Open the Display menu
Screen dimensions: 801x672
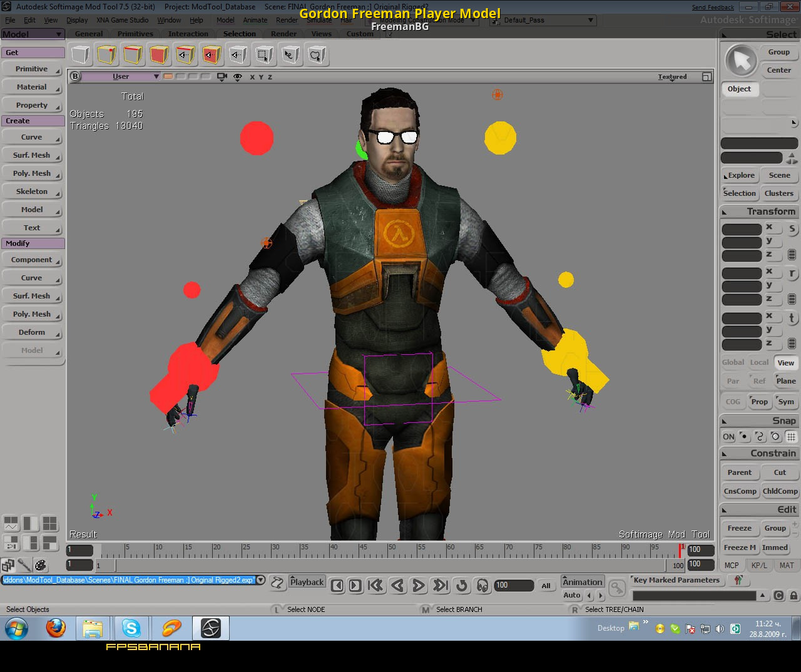77,20
